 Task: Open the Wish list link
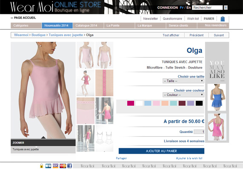(193, 19)
